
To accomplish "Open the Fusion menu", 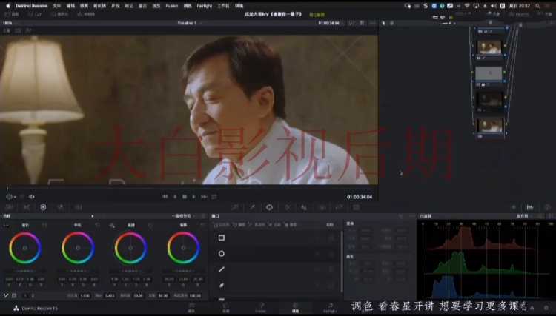I will [x=172, y=6].
